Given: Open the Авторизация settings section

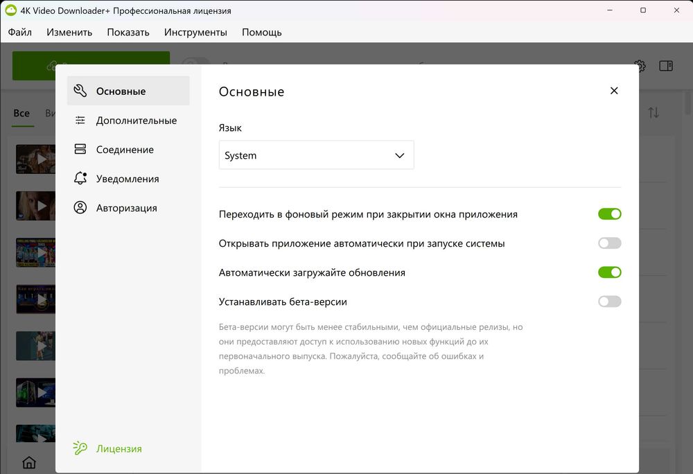Looking at the screenshot, I should [x=128, y=208].
